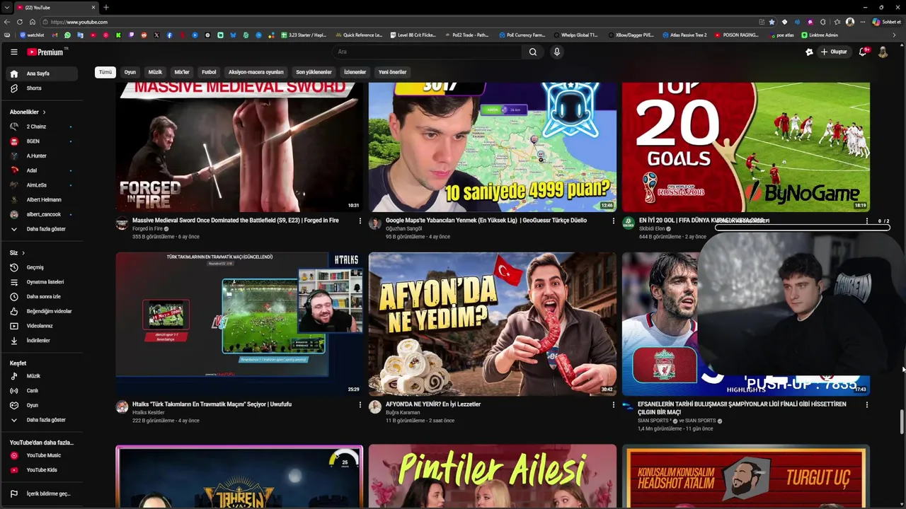Open Oyun under Keşfet
Image resolution: width=906 pixels, height=509 pixels.
[x=42, y=405]
